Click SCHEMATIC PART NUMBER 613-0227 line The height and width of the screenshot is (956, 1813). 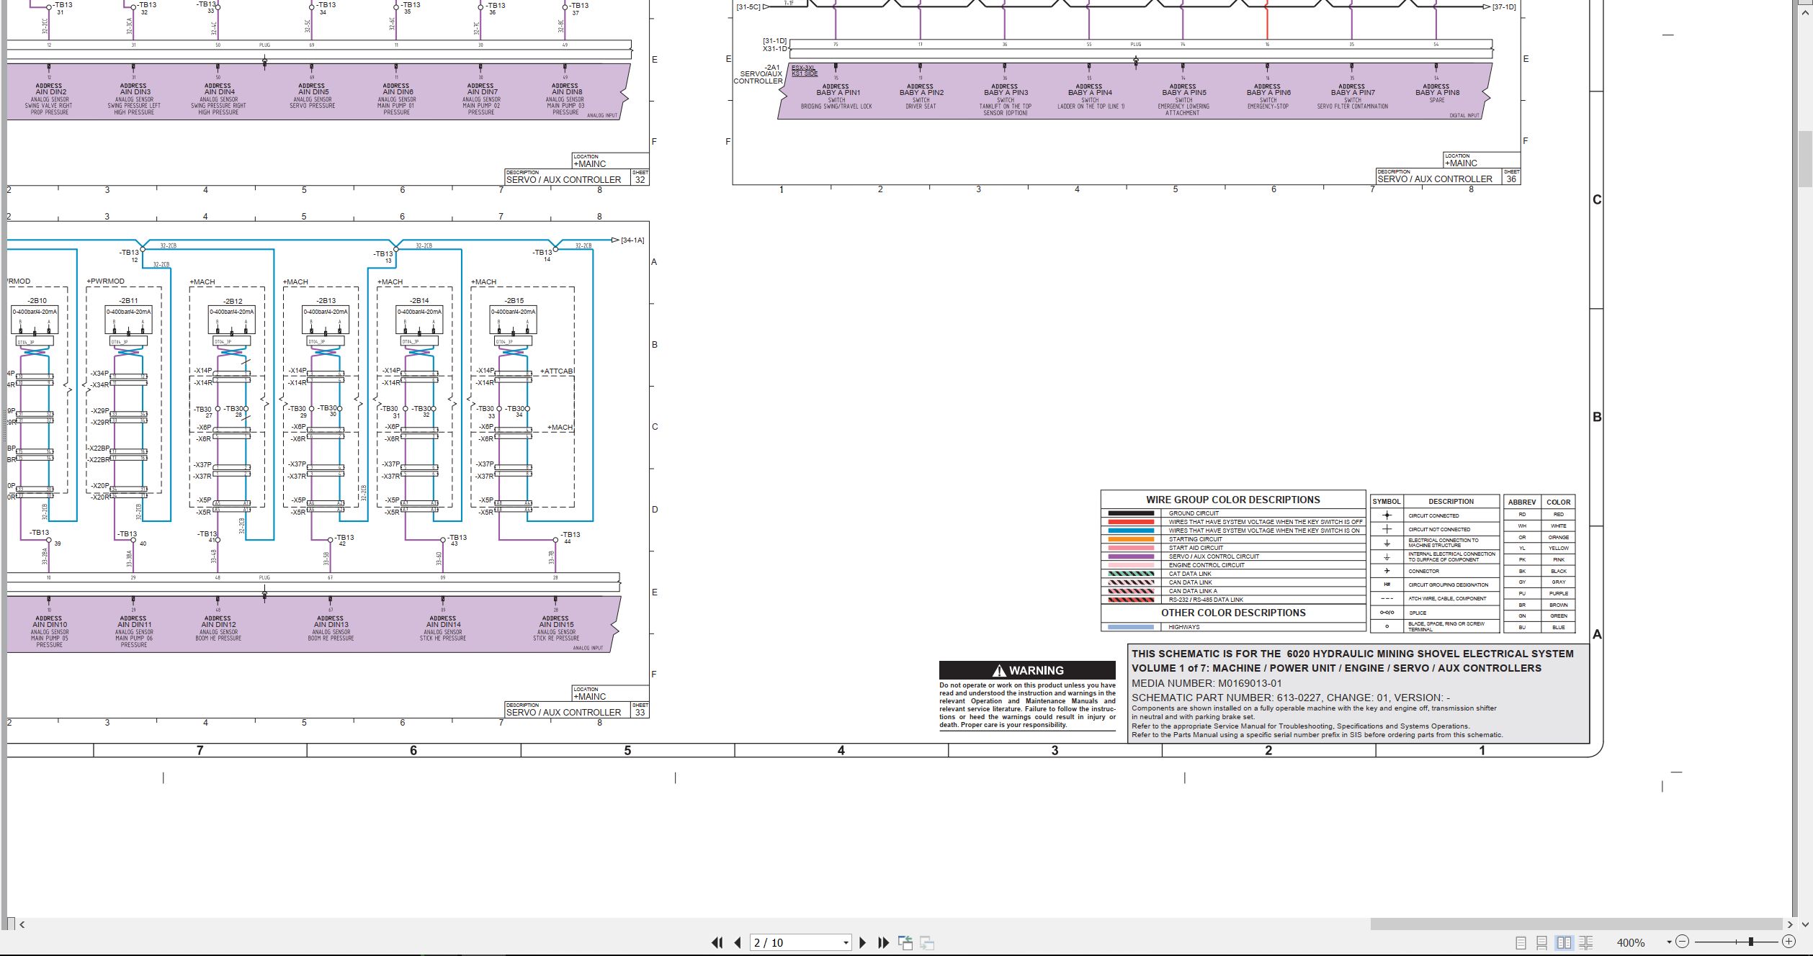1291,698
